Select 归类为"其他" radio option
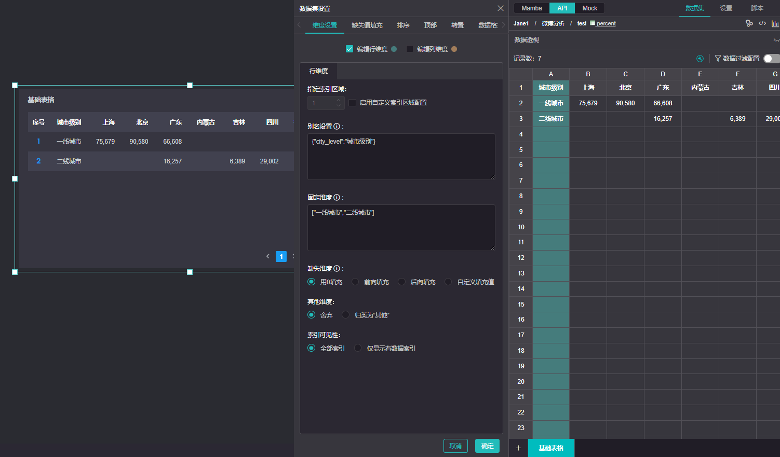The image size is (780, 457). (x=346, y=315)
